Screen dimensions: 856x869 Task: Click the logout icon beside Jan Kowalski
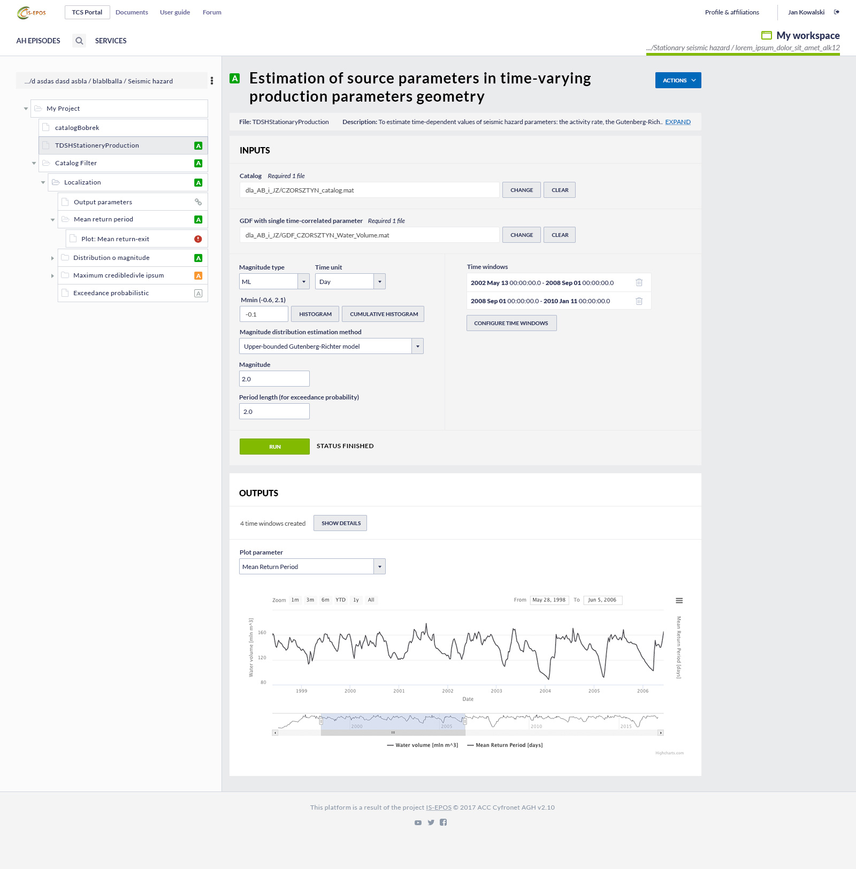(837, 12)
